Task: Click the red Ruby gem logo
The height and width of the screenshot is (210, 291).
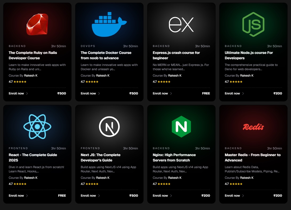Action: (37, 24)
